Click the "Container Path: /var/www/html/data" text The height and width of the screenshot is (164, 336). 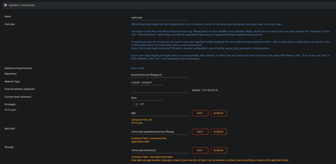152,157
